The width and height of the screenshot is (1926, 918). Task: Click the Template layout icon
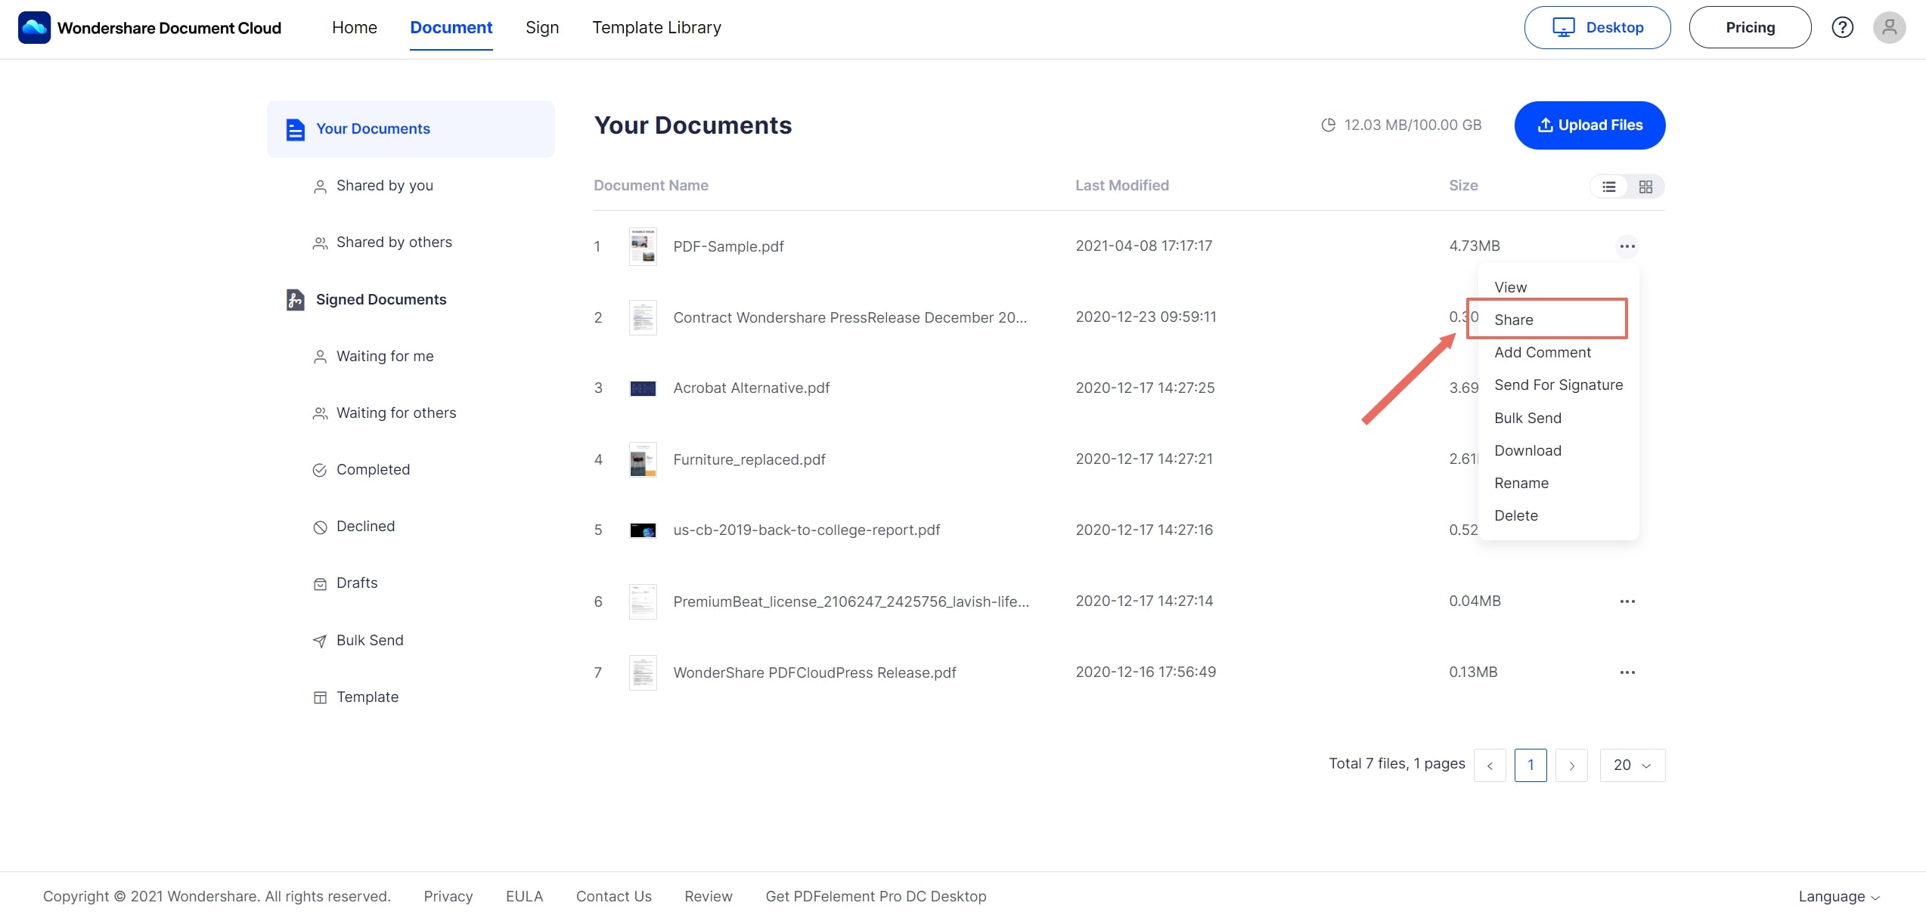[320, 697]
